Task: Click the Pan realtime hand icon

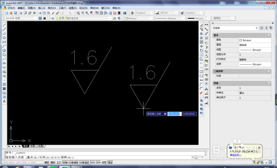Action: point(78,13)
